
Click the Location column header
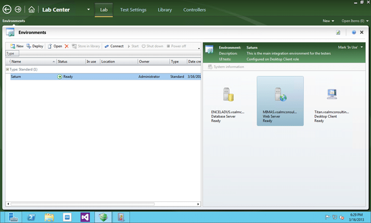tap(119, 61)
